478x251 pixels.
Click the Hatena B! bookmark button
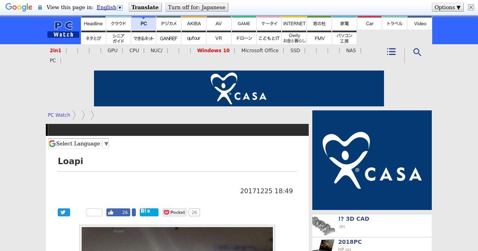pos(149,212)
